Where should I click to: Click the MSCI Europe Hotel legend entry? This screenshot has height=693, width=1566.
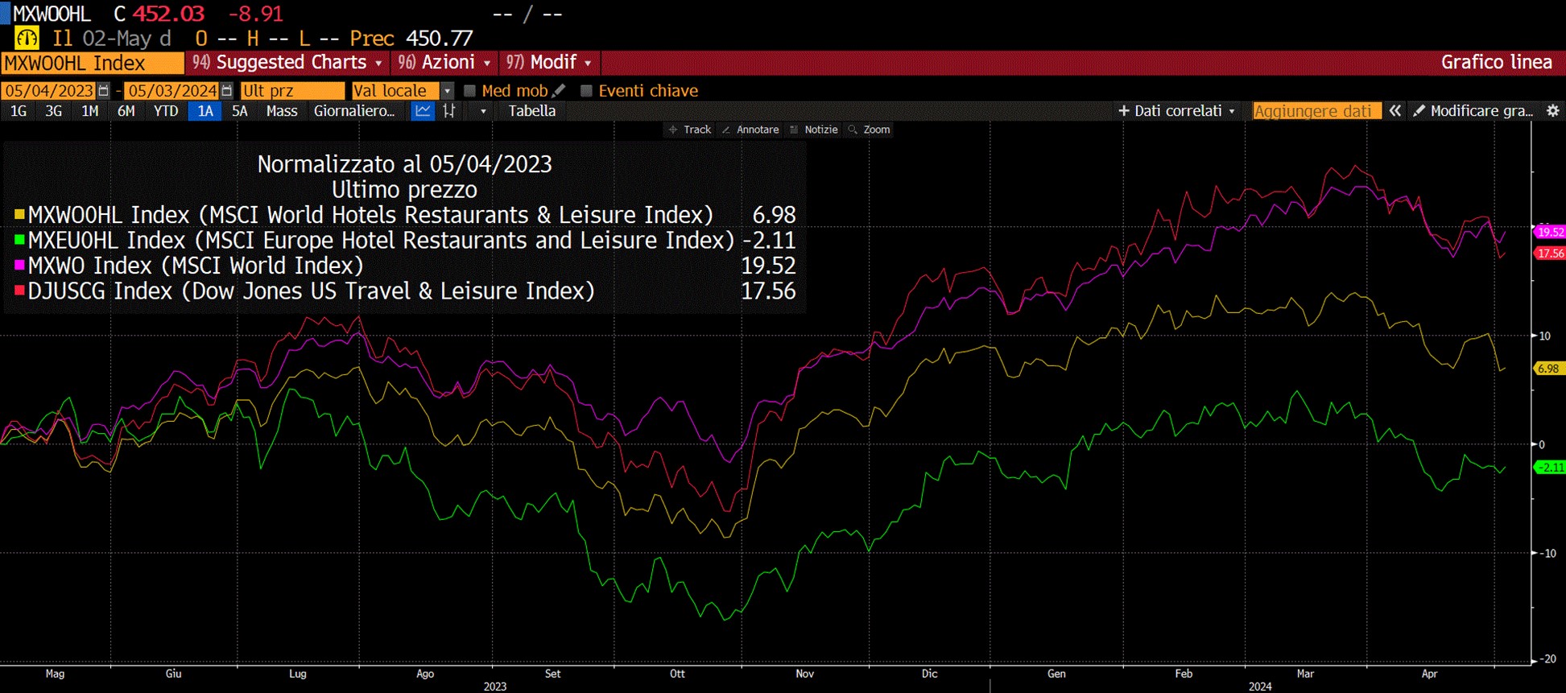click(381, 240)
